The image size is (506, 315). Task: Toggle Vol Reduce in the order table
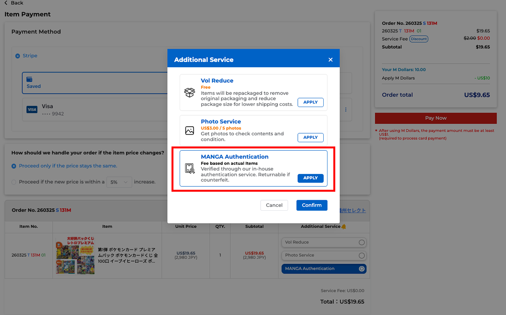click(x=362, y=242)
